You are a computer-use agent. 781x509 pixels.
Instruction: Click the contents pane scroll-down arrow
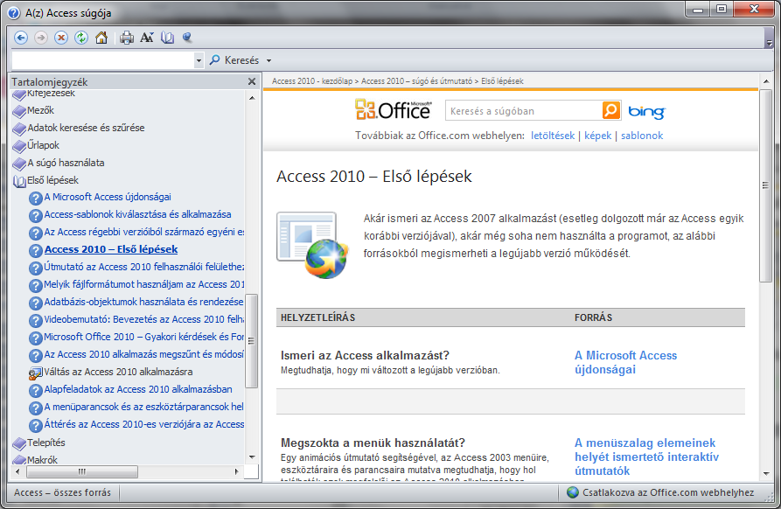point(252,457)
